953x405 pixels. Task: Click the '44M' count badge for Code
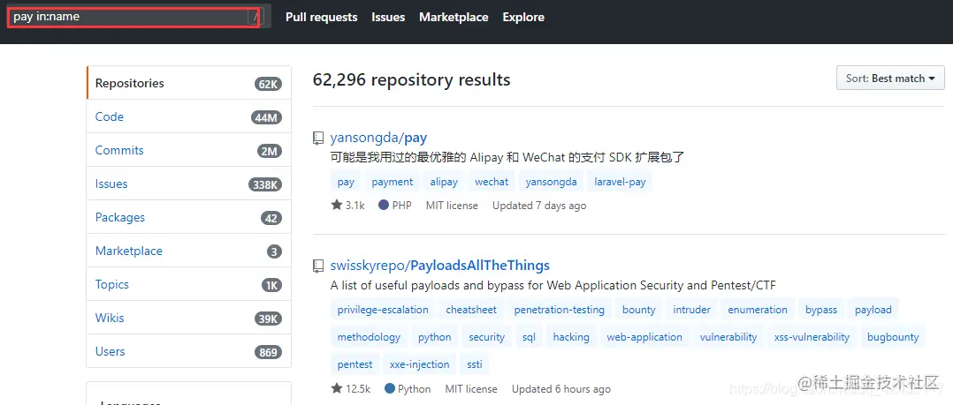[x=266, y=117]
